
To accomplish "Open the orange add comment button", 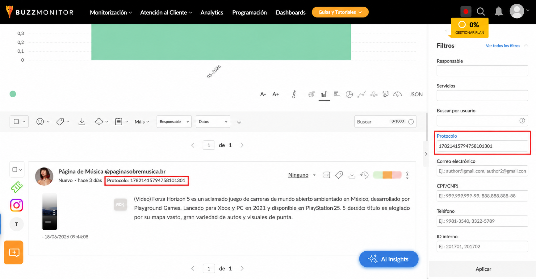I will click(14, 253).
